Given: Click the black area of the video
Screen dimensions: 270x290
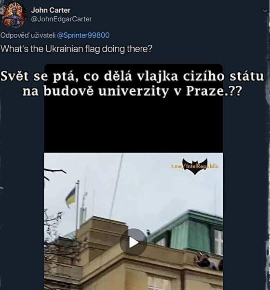Looking at the screenshot, I should click(134, 126).
